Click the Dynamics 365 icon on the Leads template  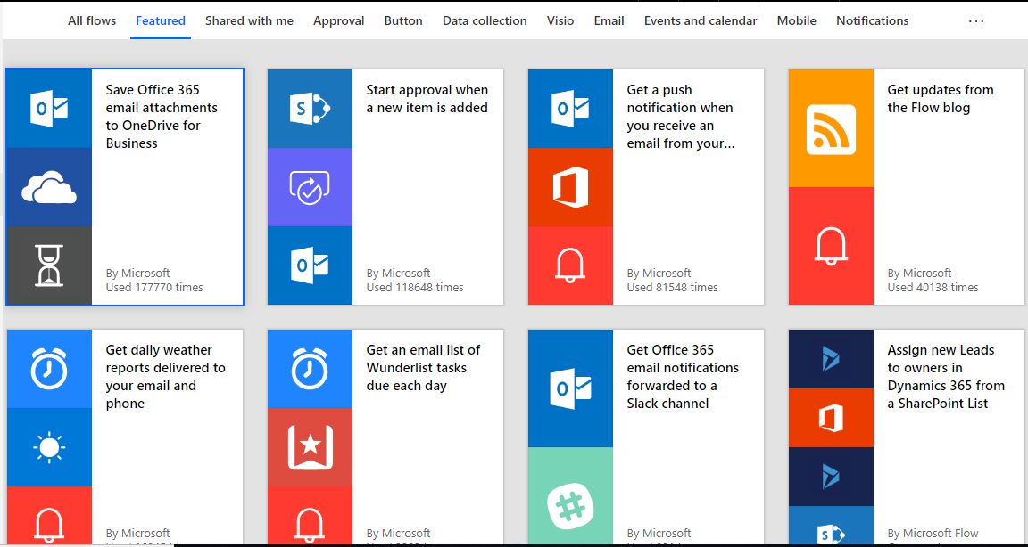point(831,358)
